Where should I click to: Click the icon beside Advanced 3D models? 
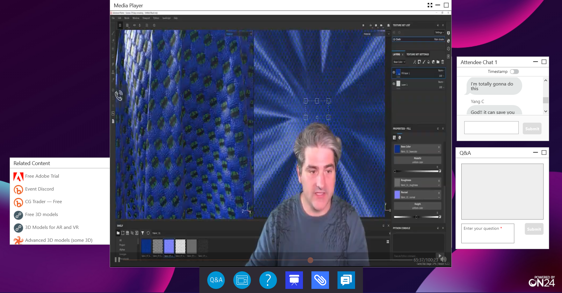coord(18,241)
